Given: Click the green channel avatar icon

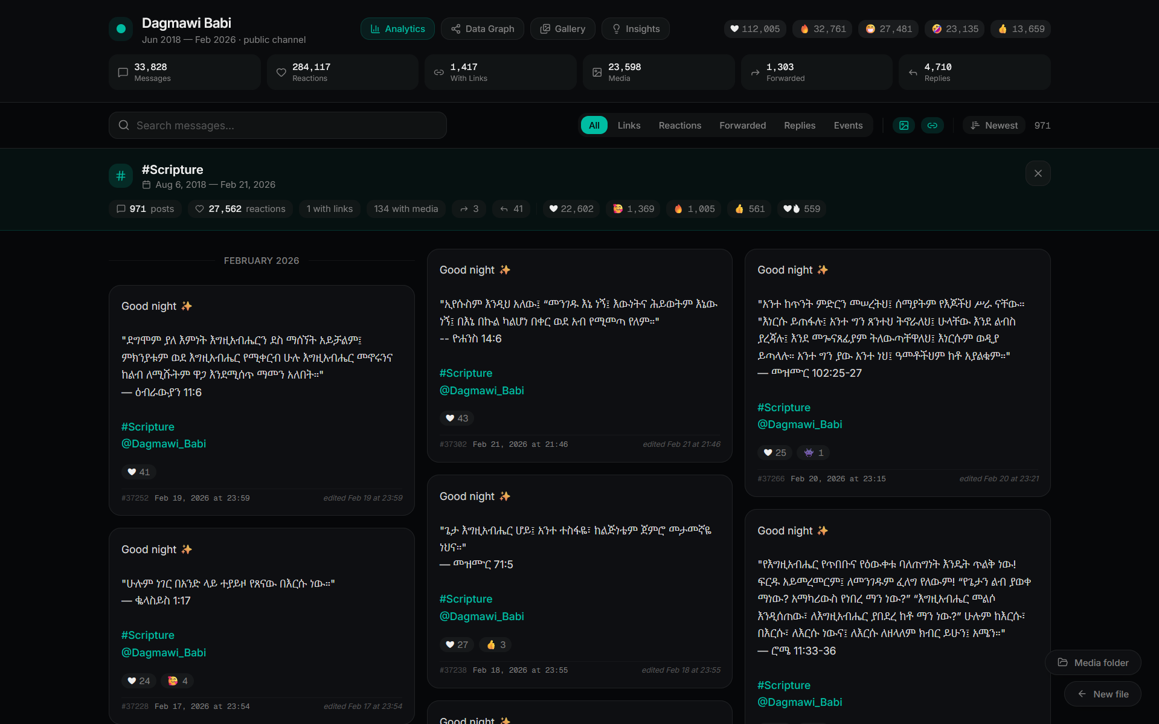Looking at the screenshot, I should point(121,29).
